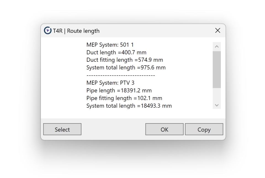
Task: Click the 'MEP System: PTV 3' line
Action: (x=110, y=83)
